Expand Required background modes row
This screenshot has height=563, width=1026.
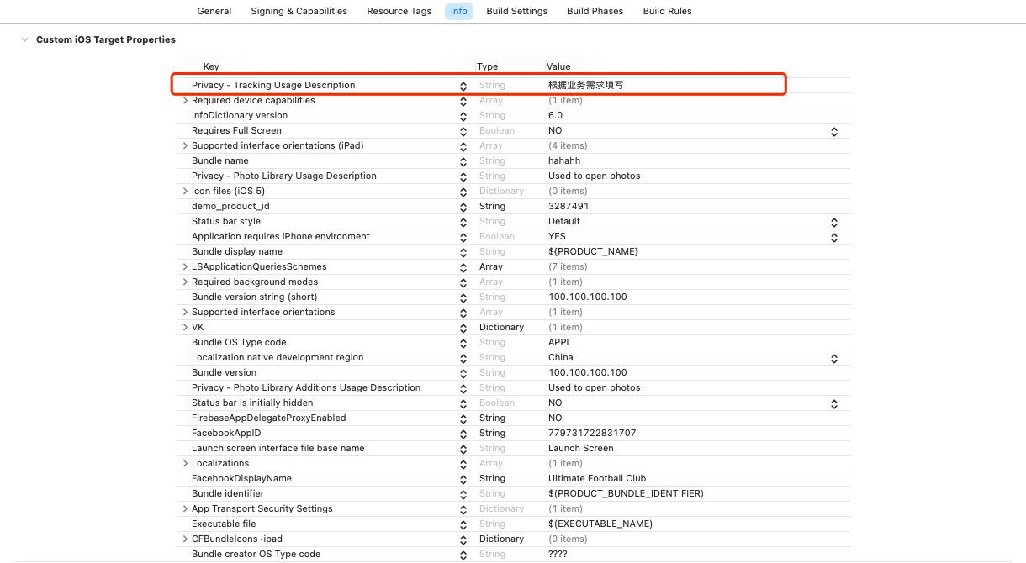tap(186, 281)
